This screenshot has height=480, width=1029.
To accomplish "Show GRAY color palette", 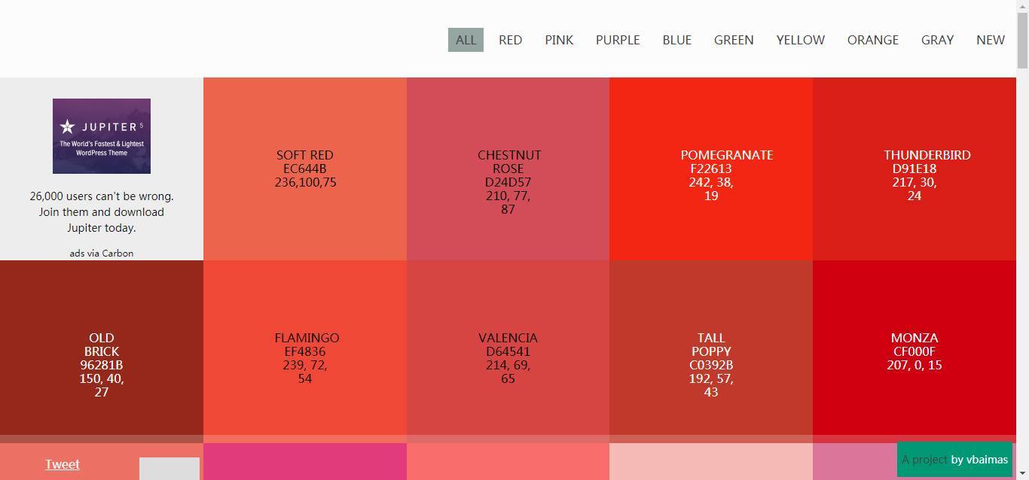I will tap(937, 40).
